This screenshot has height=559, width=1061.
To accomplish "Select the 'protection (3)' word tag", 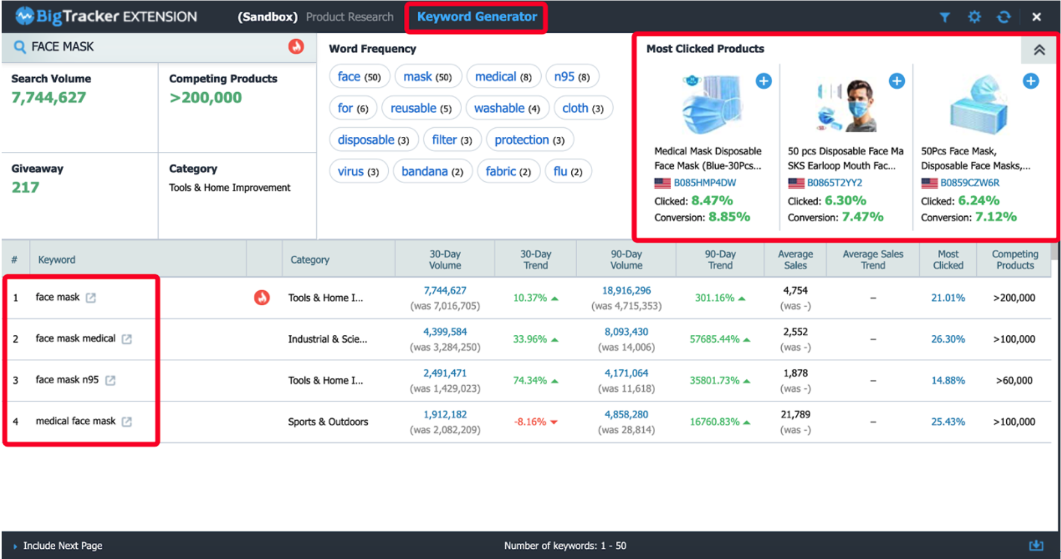I will click(529, 140).
